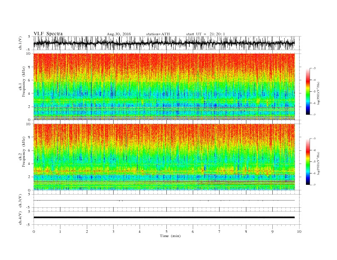The width and height of the screenshot is (337, 260).
Task: Click the time axis tick label '3'
Action: pyautogui.click(x=113, y=232)
